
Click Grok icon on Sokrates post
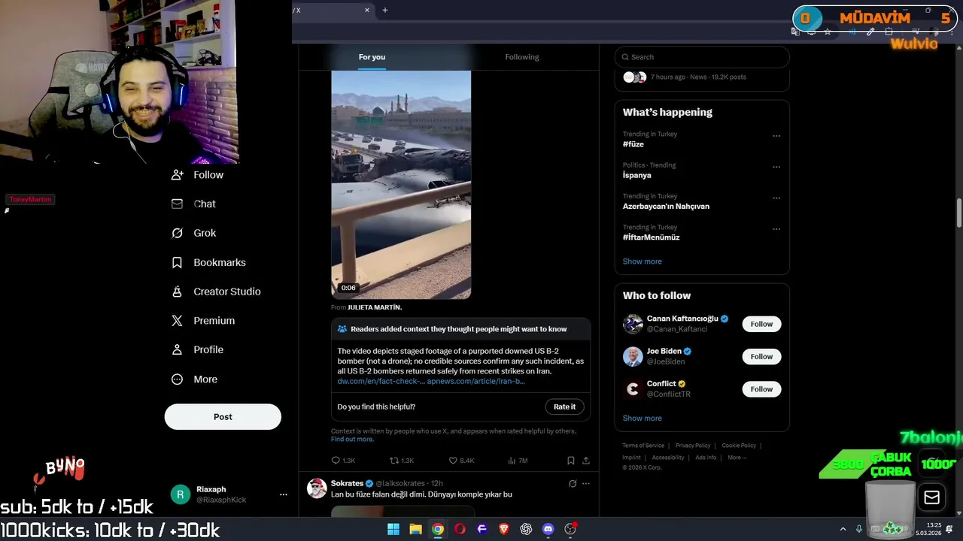coord(573,484)
